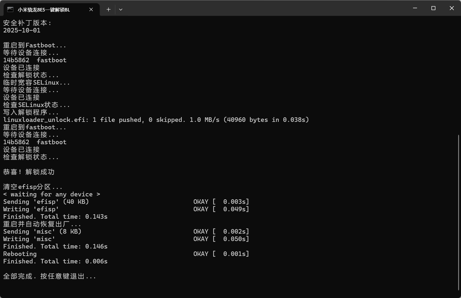The image size is (461, 298).
Task: Close the 小米骁龙8E5一键解锁BL tab
Action: [x=91, y=10]
